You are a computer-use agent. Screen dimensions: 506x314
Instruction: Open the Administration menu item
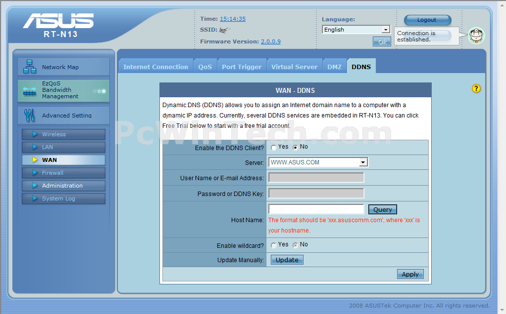(x=63, y=186)
